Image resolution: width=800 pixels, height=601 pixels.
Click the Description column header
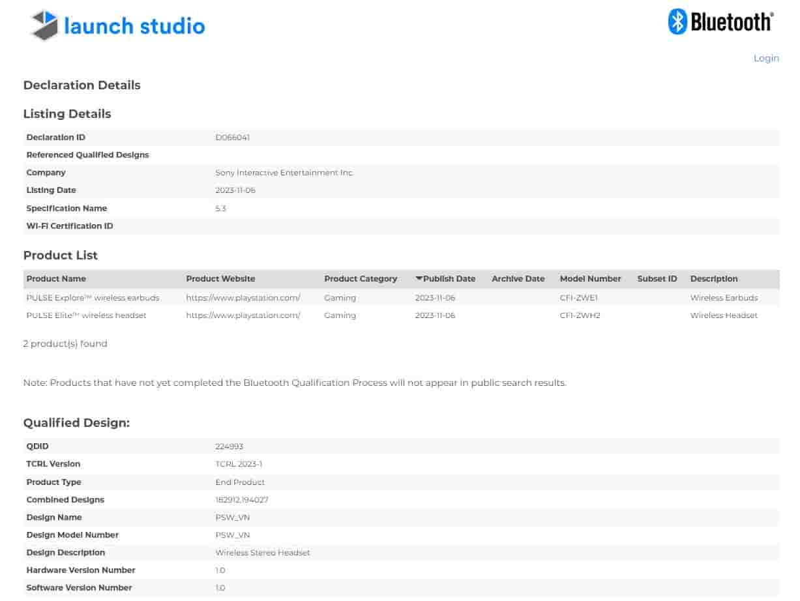click(713, 278)
